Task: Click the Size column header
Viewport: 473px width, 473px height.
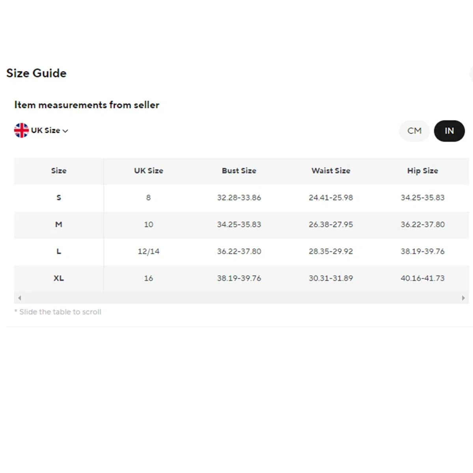Action: coord(59,171)
